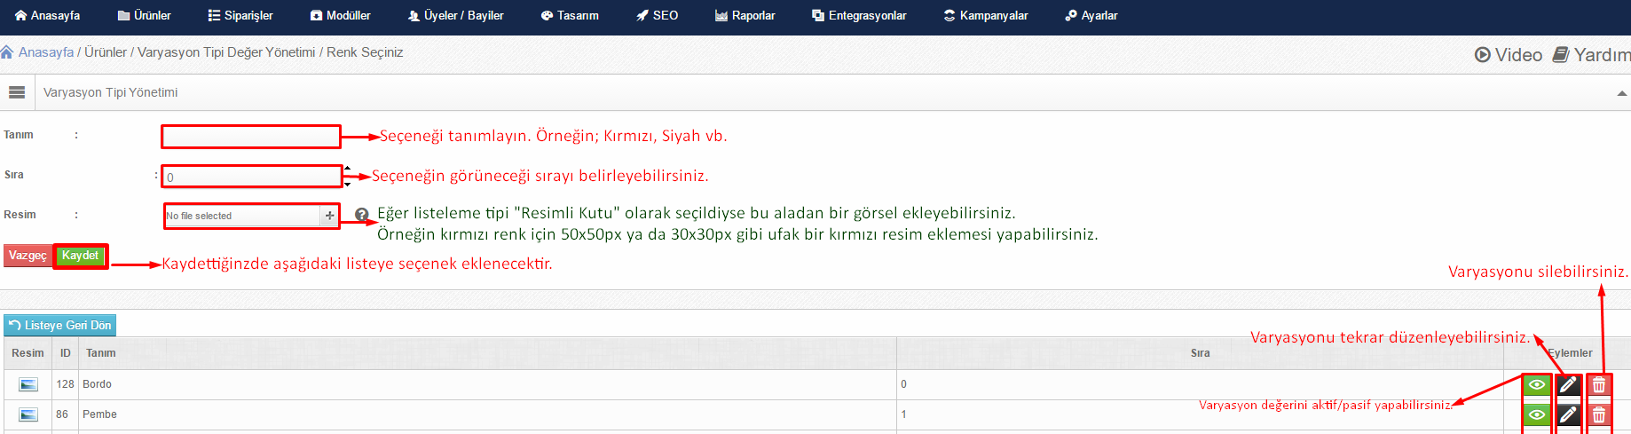Sort by the Resim column header
This screenshot has width=1631, height=434.
[28, 353]
